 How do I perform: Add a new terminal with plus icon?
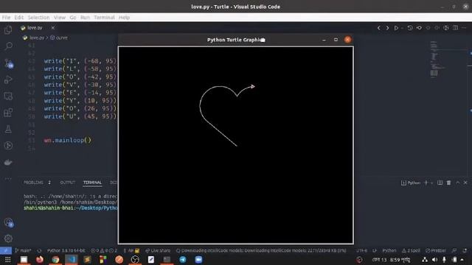426,183
